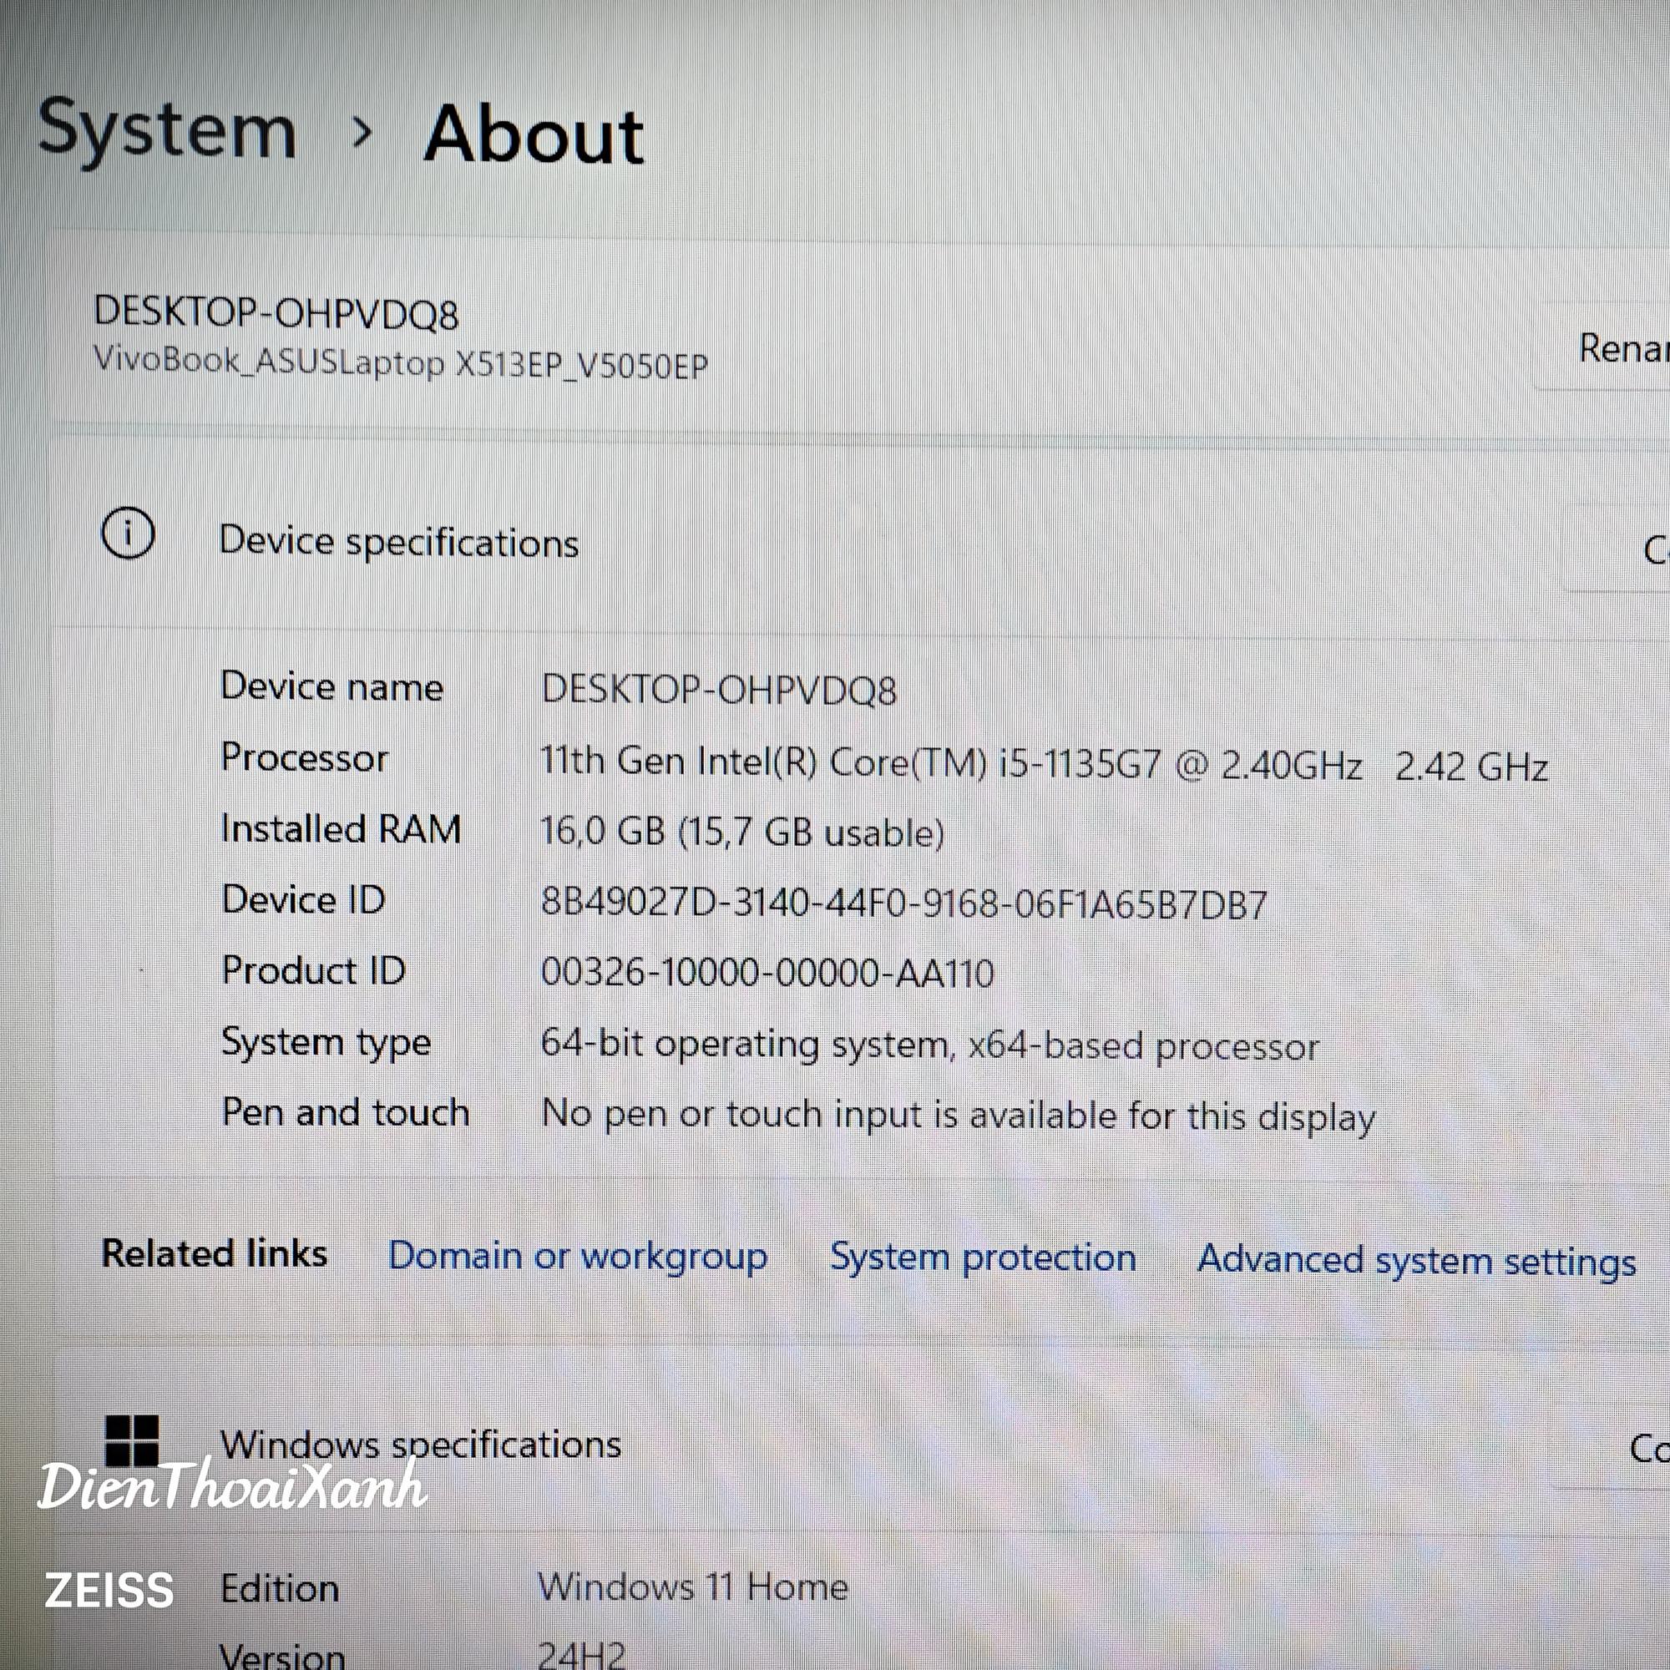The image size is (1670, 1670).
Task: Go back to System in the breadcrumb
Action: click(167, 129)
